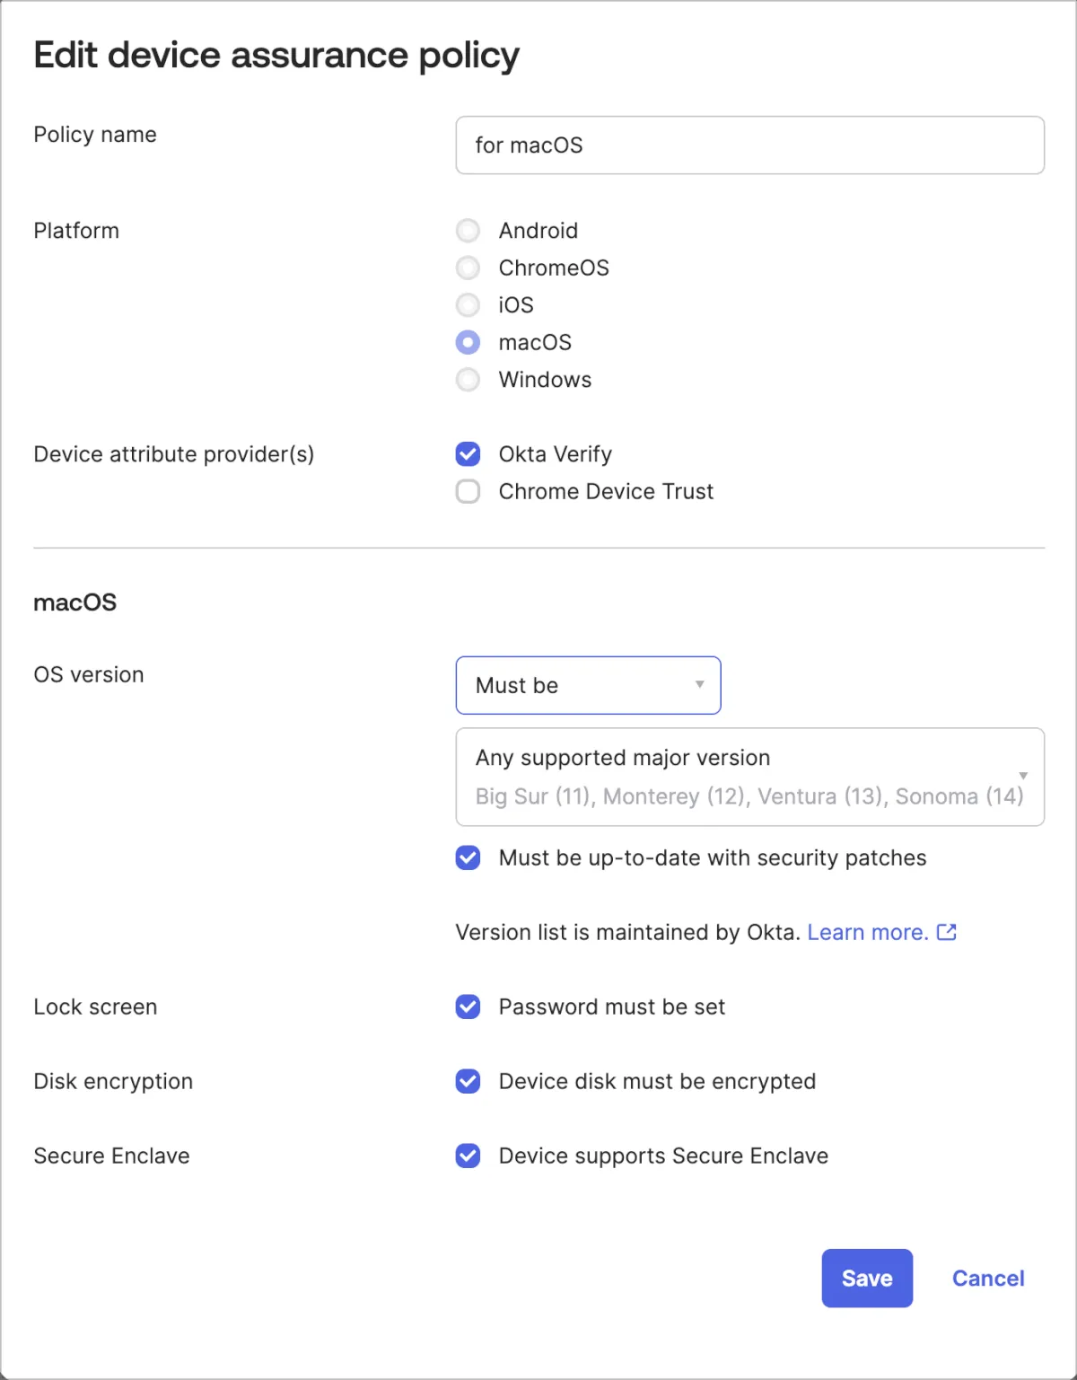Toggle up-to-date security patches requirement

pos(468,858)
